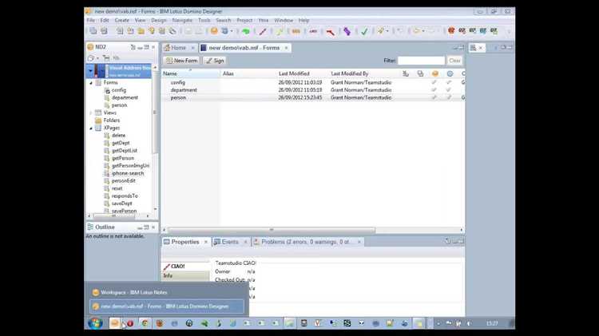Viewport: 599px width, 336px height.
Task: Collapse the XPages tree node
Action: (x=90, y=128)
